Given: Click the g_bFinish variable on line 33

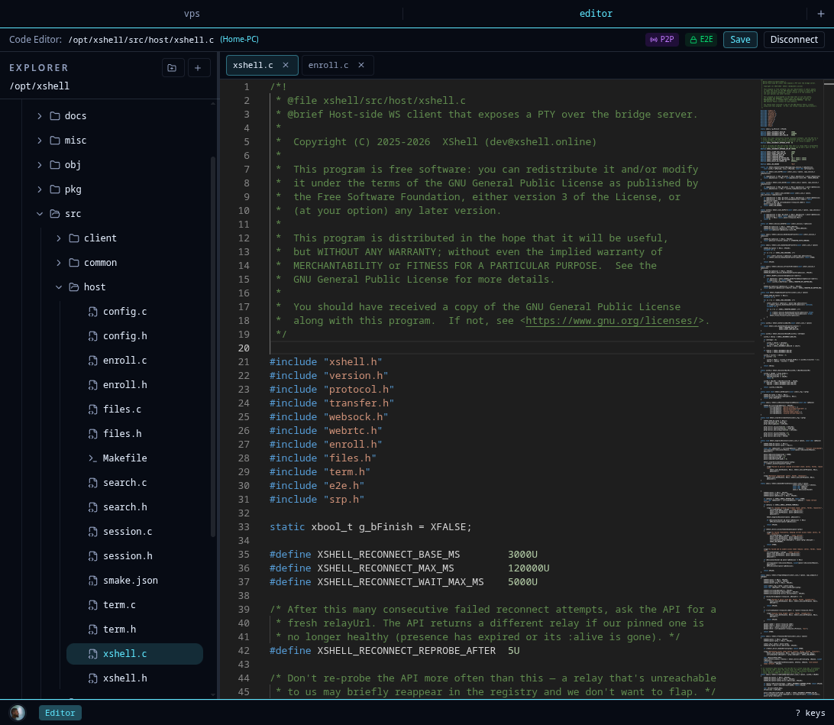Looking at the screenshot, I should [x=385, y=526].
